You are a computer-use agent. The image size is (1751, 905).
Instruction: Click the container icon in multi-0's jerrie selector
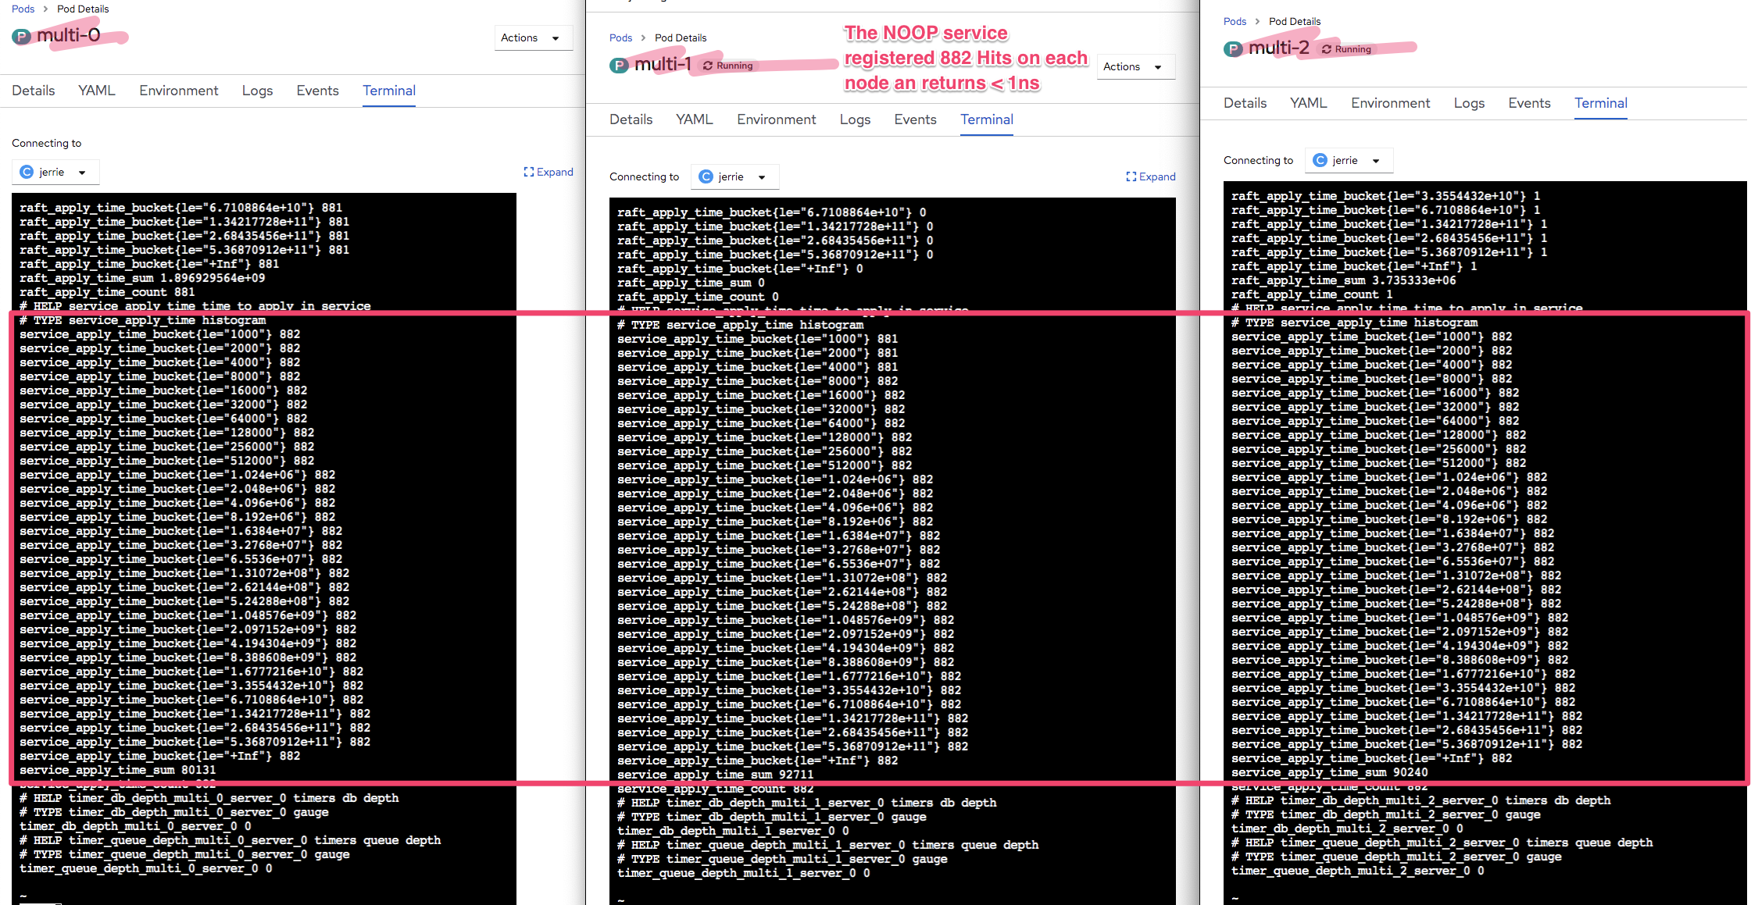click(28, 171)
